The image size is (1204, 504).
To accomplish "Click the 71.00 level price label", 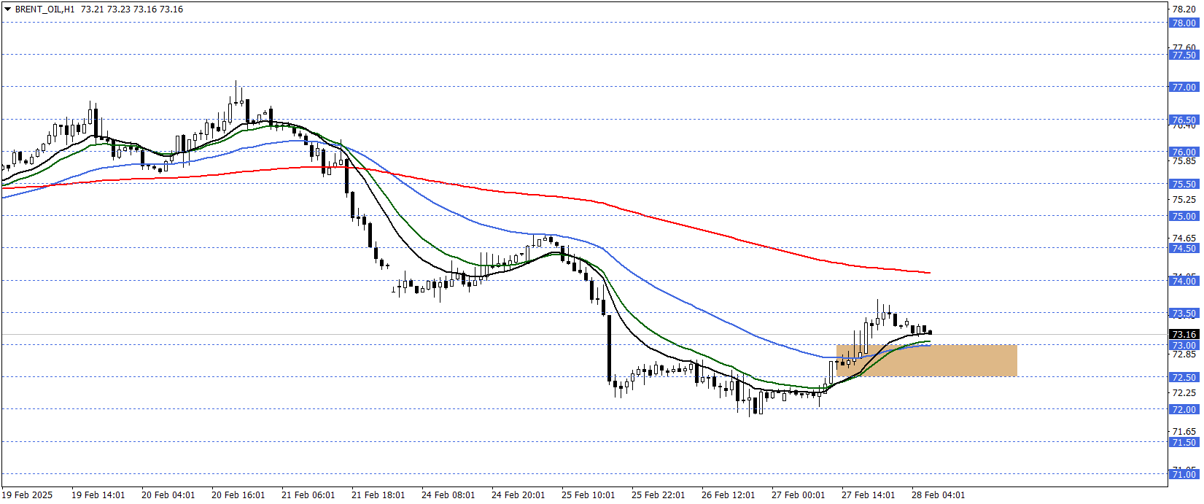I will point(1184,474).
